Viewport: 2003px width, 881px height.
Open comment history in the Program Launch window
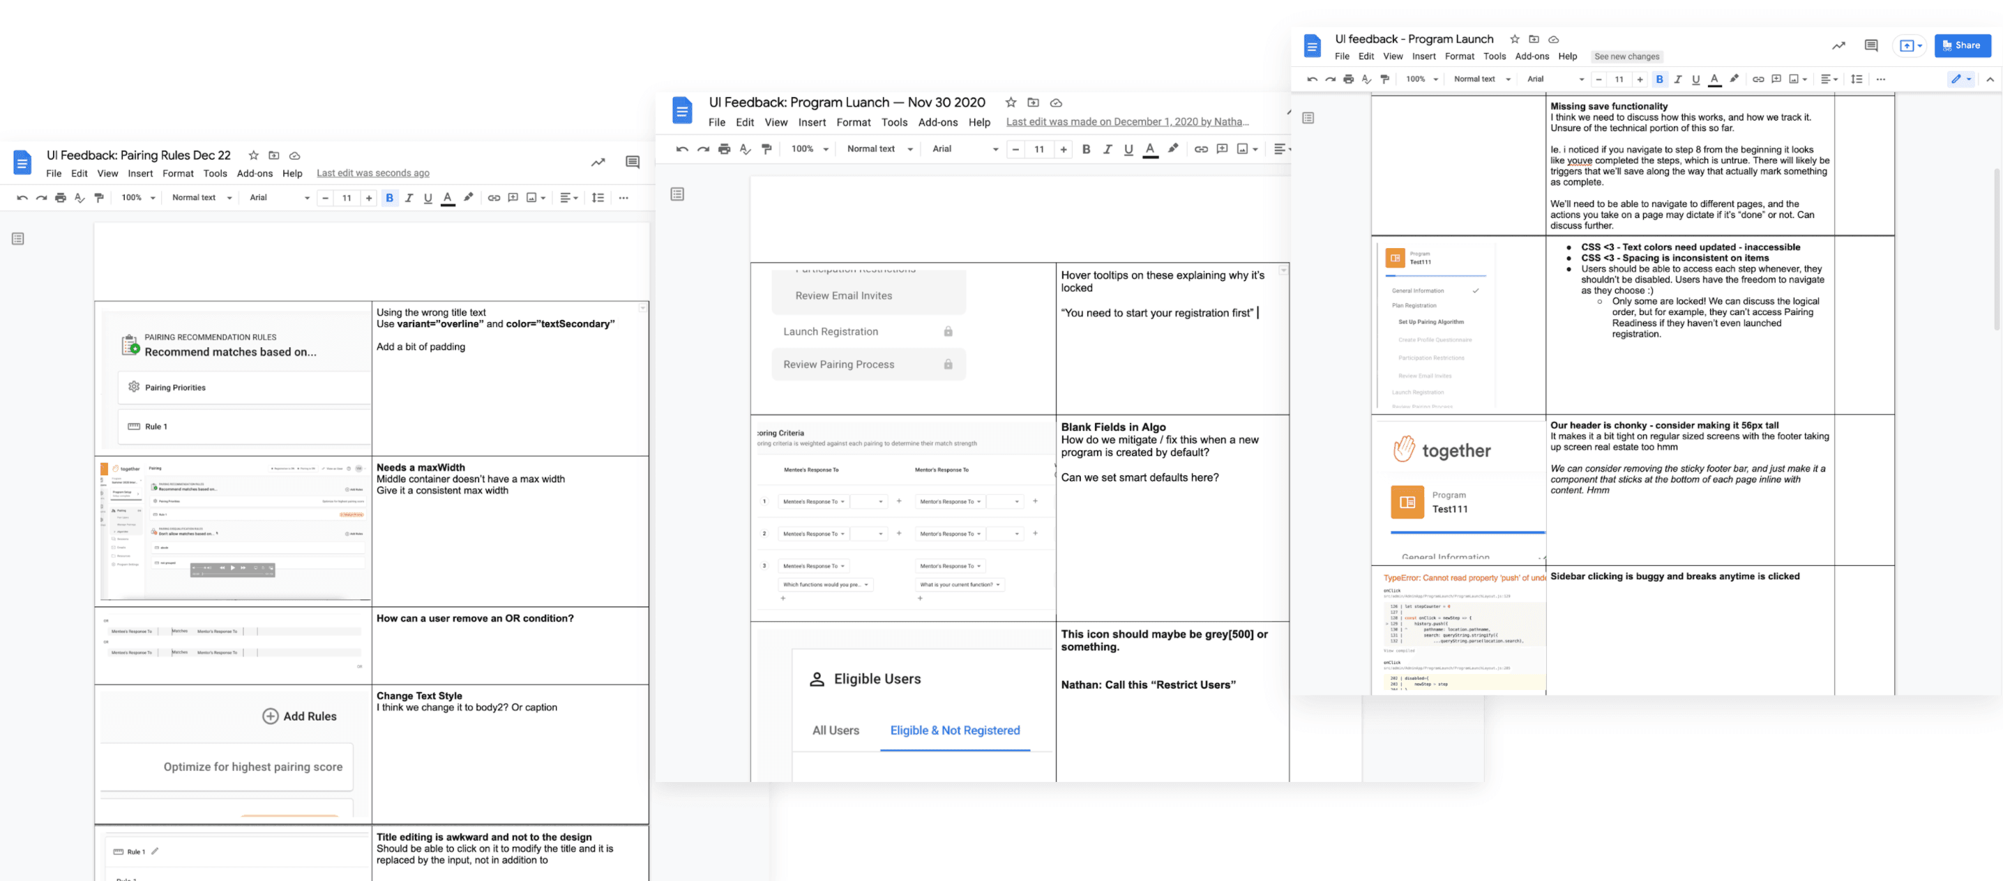(1870, 46)
